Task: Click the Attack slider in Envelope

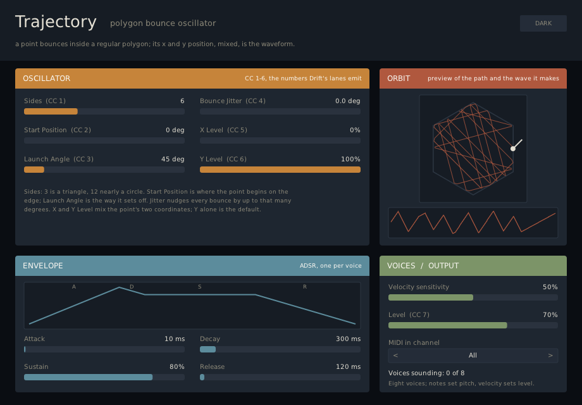Action: (104, 349)
